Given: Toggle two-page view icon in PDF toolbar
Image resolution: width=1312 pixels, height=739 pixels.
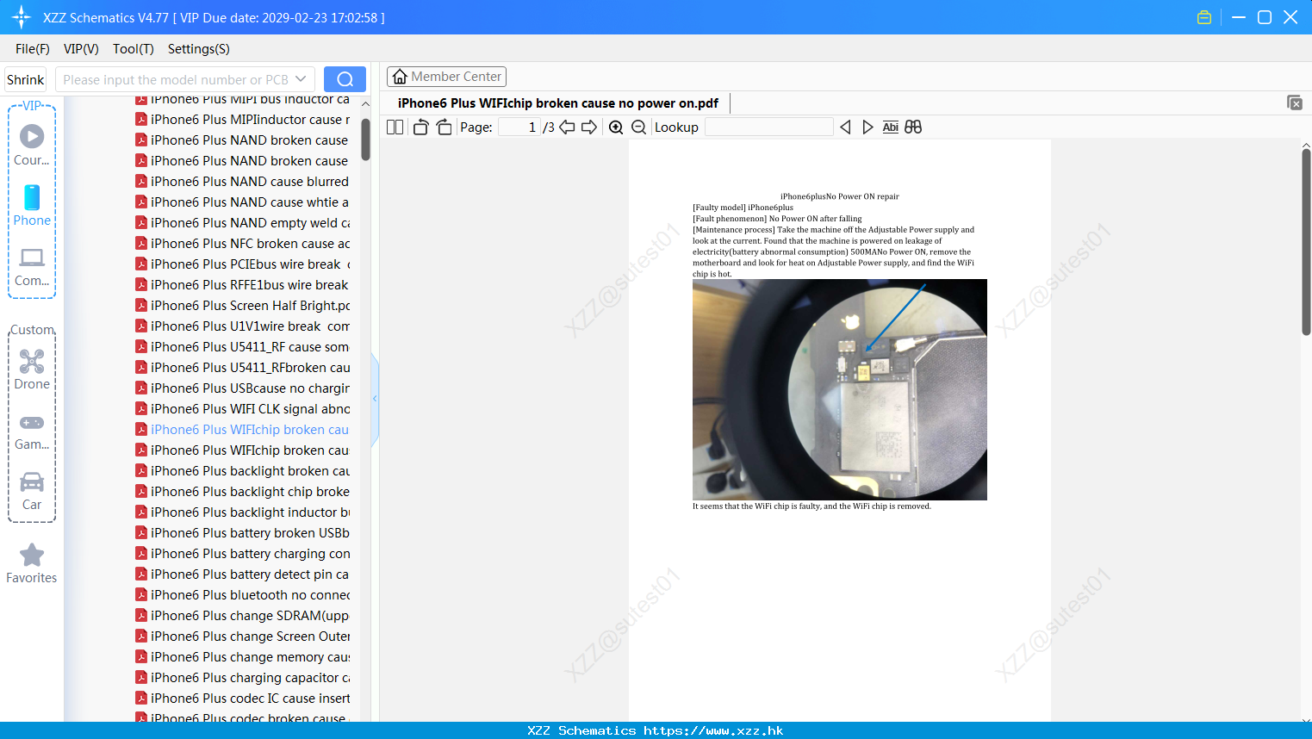Looking at the screenshot, I should click(x=395, y=127).
